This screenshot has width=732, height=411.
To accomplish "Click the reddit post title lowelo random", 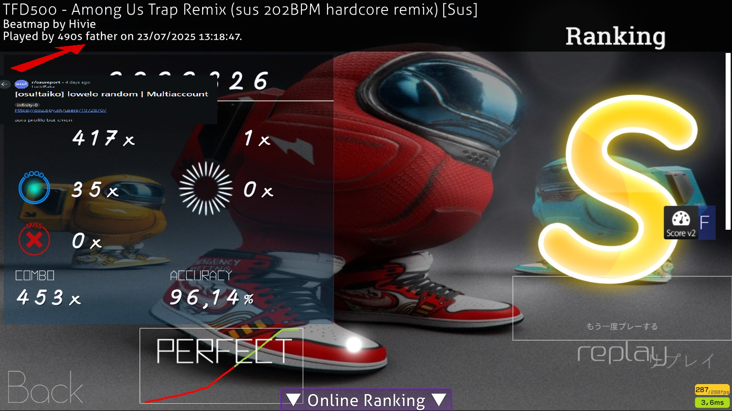I will pos(111,94).
